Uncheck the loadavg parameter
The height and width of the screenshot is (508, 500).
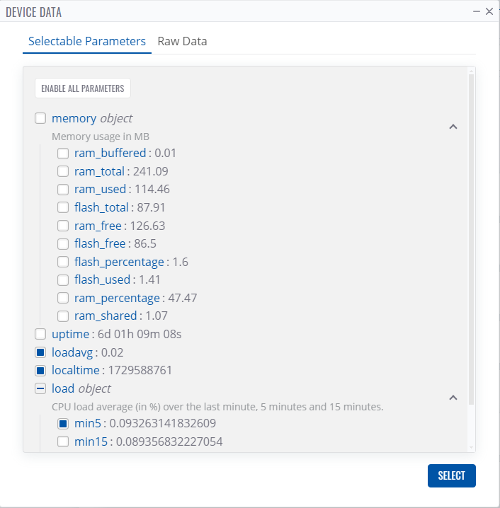coord(41,352)
